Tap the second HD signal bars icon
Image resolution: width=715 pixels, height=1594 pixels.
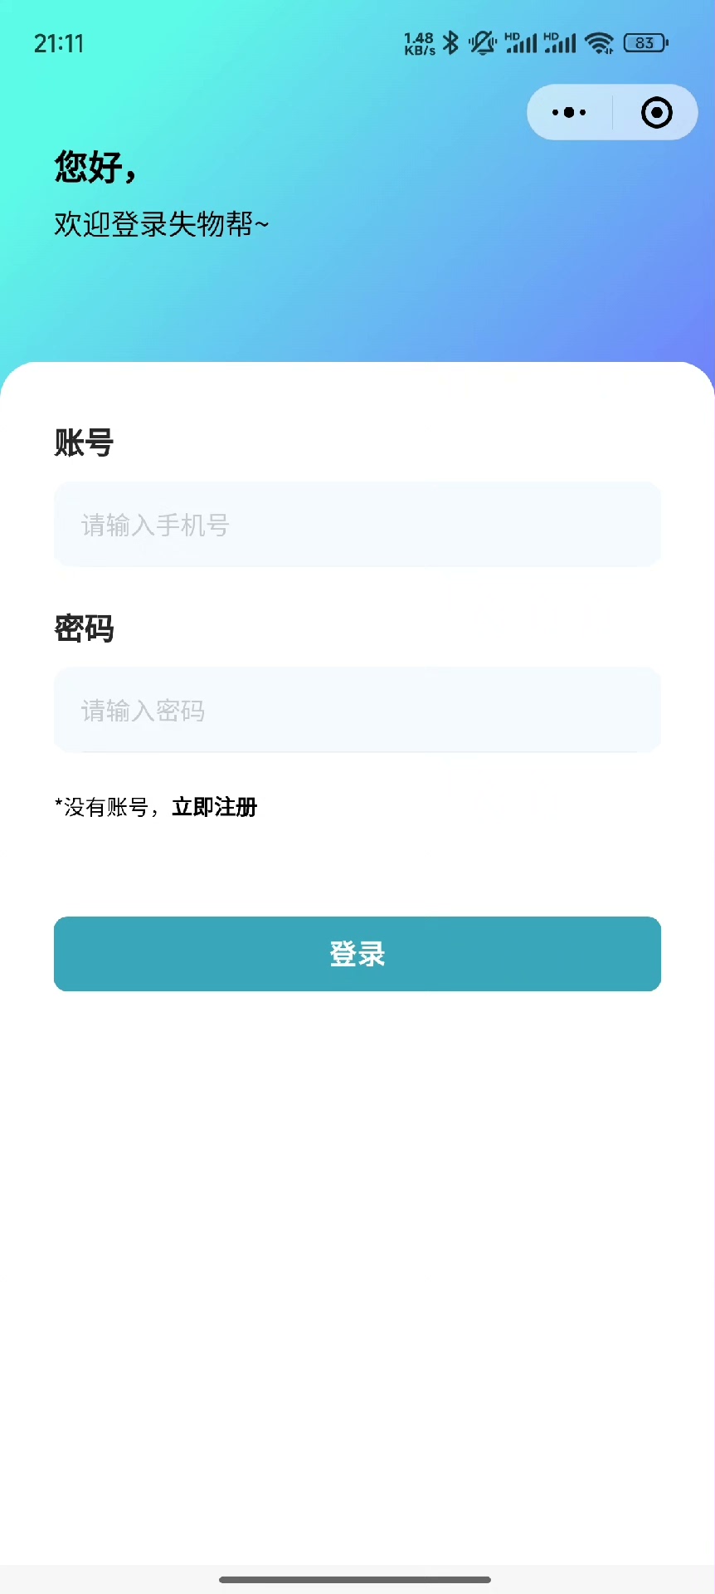pyautogui.click(x=560, y=43)
